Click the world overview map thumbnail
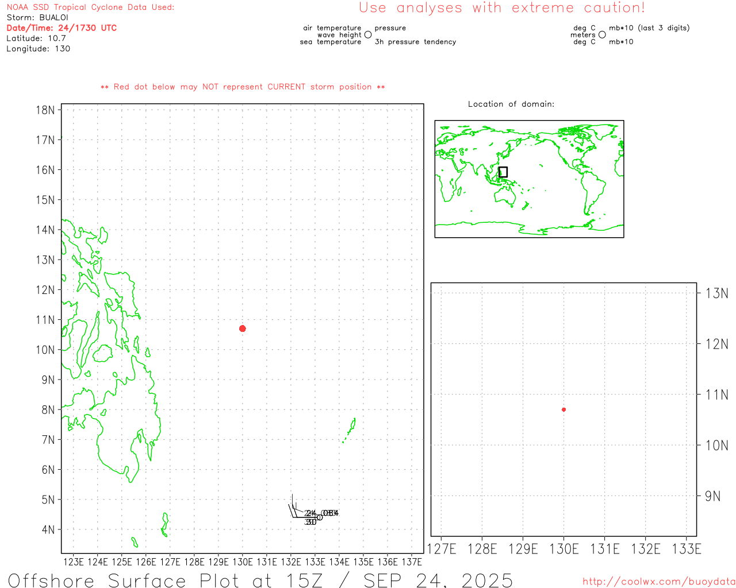This screenshot has height=588, width=736. 529,179
